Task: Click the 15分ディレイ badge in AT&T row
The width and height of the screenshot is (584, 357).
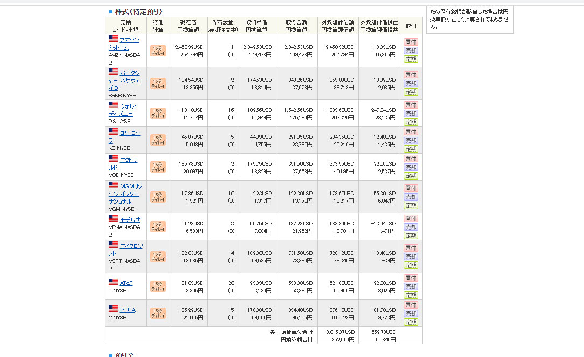Action: tap(158, 287)
